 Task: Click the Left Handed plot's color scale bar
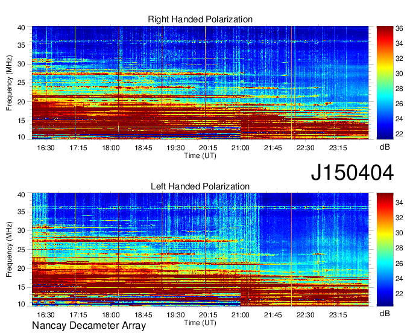[x=385, y=249]
